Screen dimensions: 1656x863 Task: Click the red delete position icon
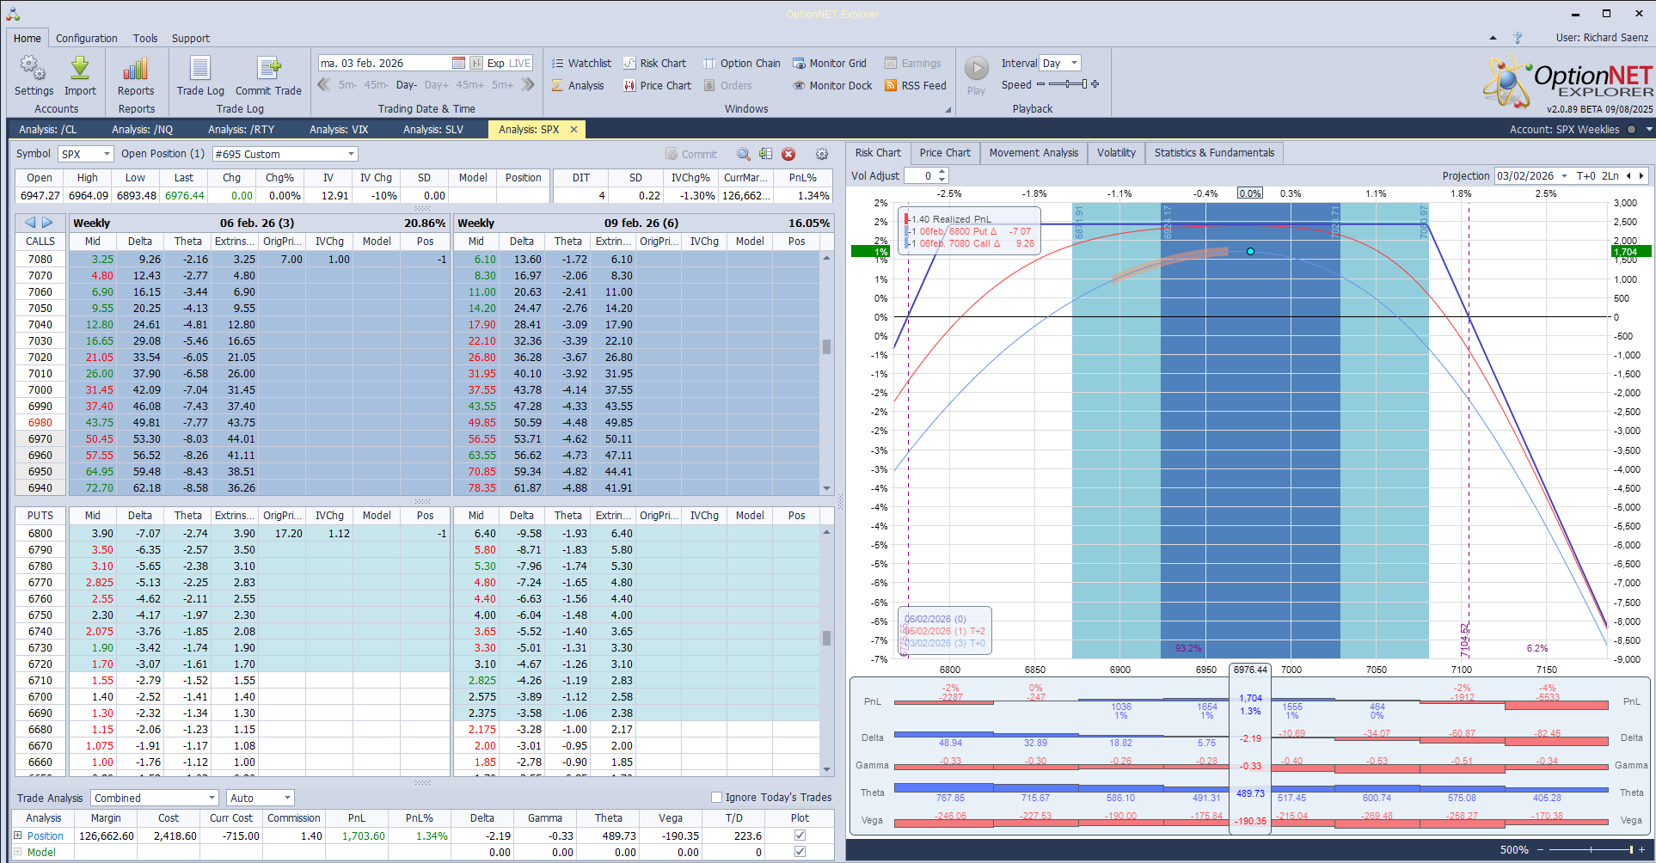788,155
